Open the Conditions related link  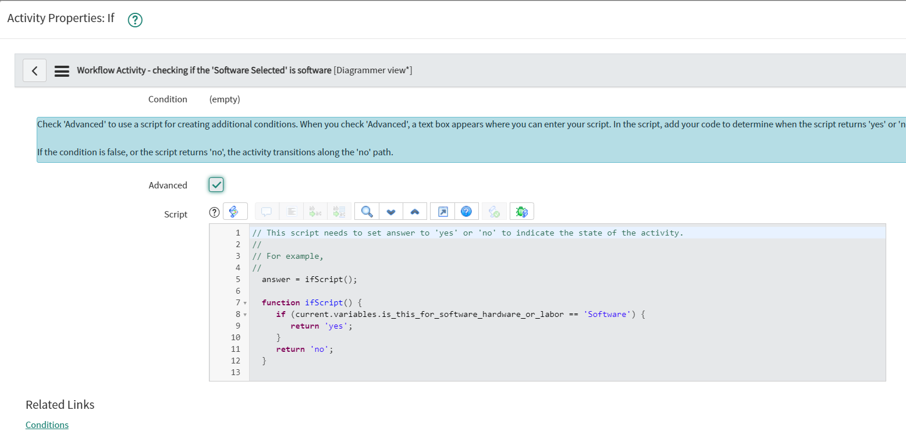click(47, 425)
